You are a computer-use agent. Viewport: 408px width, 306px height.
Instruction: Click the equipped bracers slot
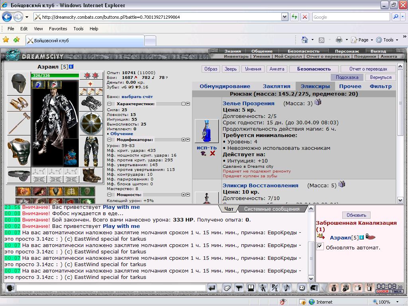[19, 104]
